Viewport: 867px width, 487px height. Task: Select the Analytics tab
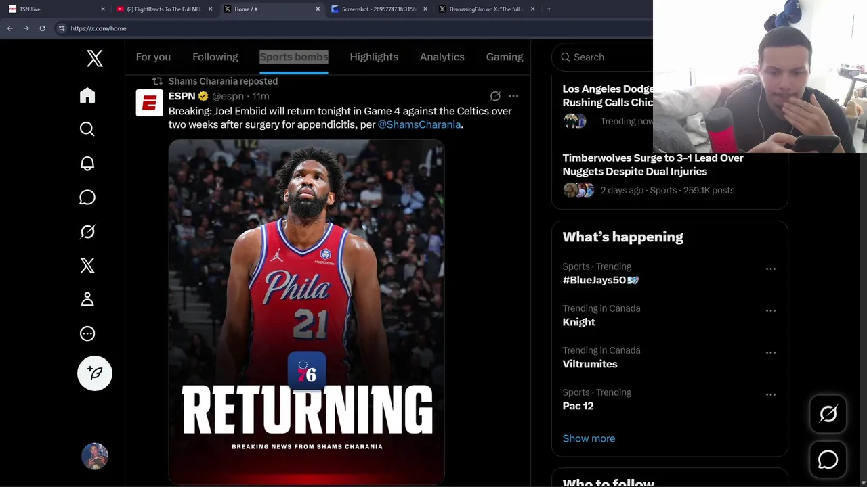click(x=442, y=57)
